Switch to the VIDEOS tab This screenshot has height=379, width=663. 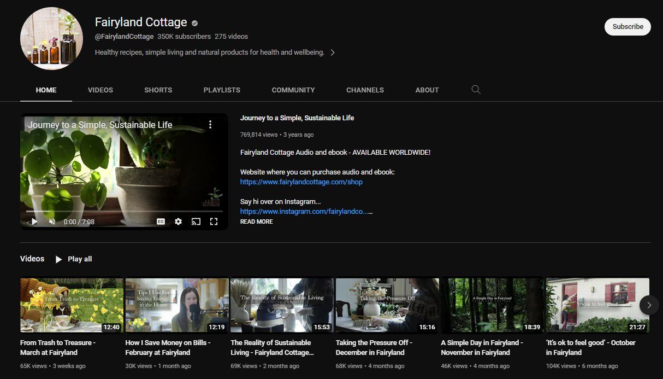click(x=100, y=90)
